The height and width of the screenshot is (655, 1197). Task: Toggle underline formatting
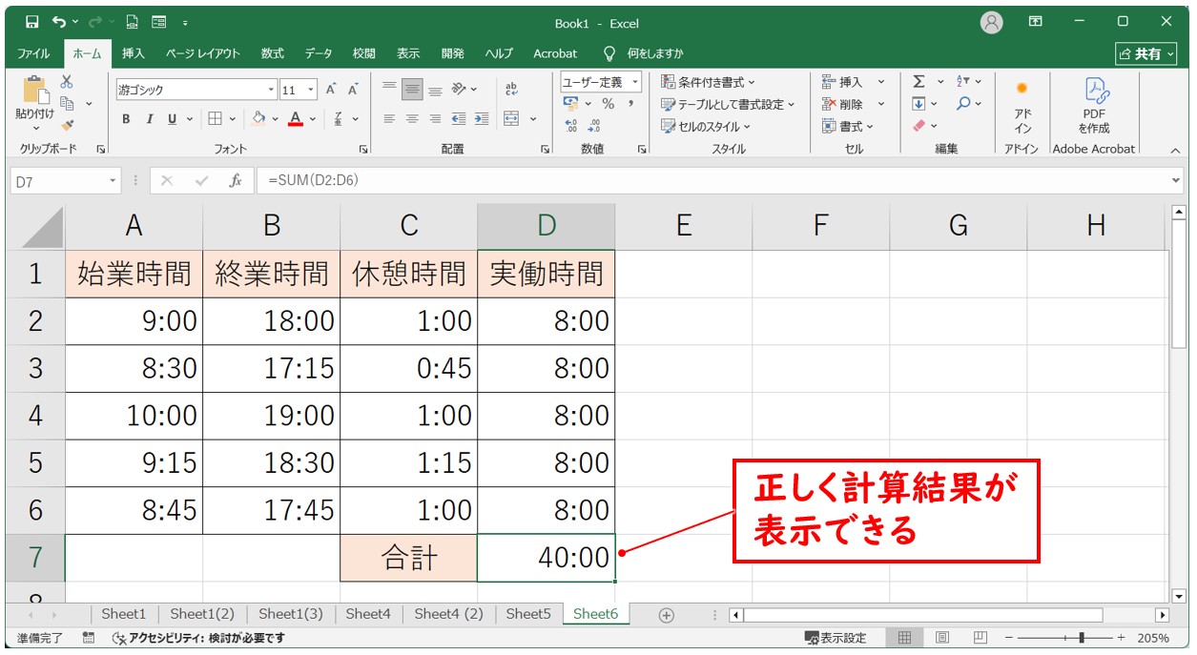173,119
